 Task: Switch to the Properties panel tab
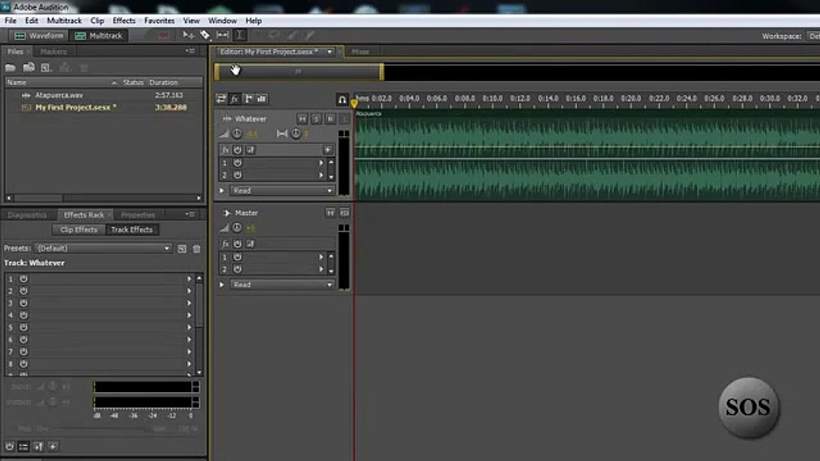(138, 215)
